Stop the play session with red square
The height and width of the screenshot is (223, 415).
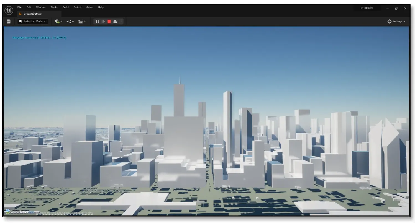click(109, 21)
